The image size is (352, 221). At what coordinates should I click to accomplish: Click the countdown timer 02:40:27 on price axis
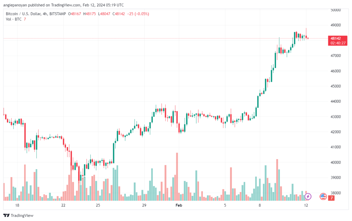(x=335, y=43)
